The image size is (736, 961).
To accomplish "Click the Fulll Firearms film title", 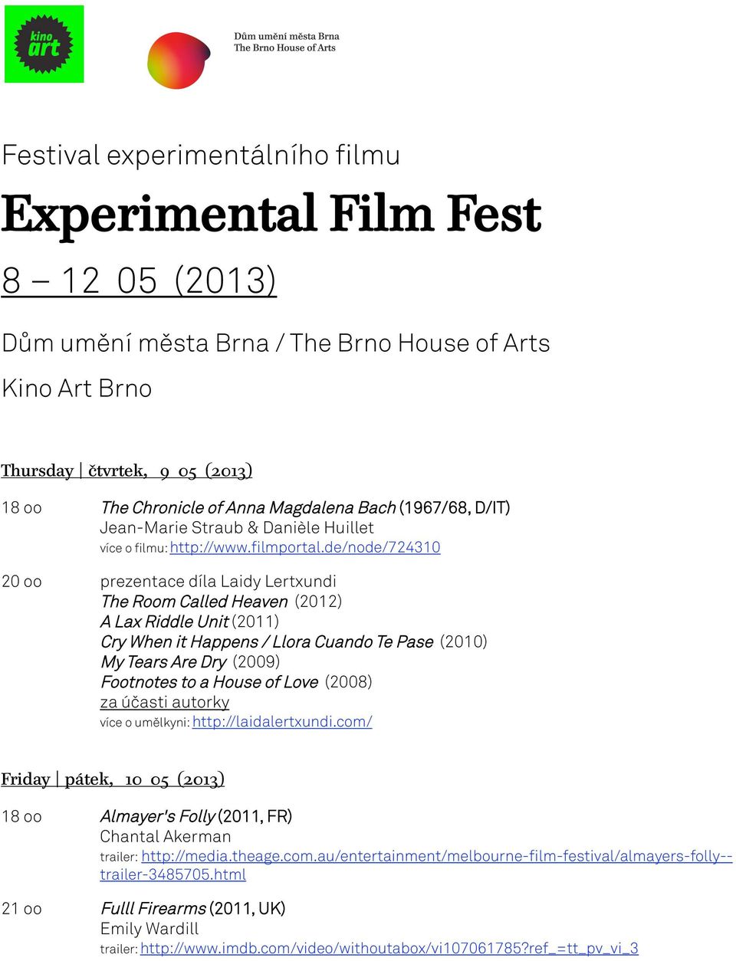I will [153, 908].
